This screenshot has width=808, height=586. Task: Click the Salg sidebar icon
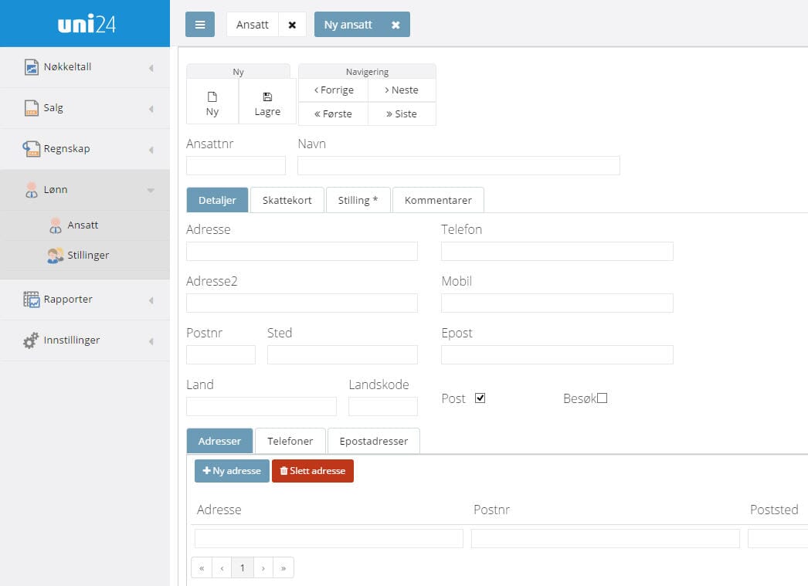click(31, 108)
